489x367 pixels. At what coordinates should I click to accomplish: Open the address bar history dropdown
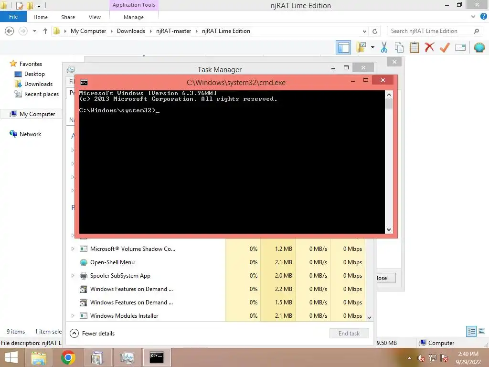364,31
